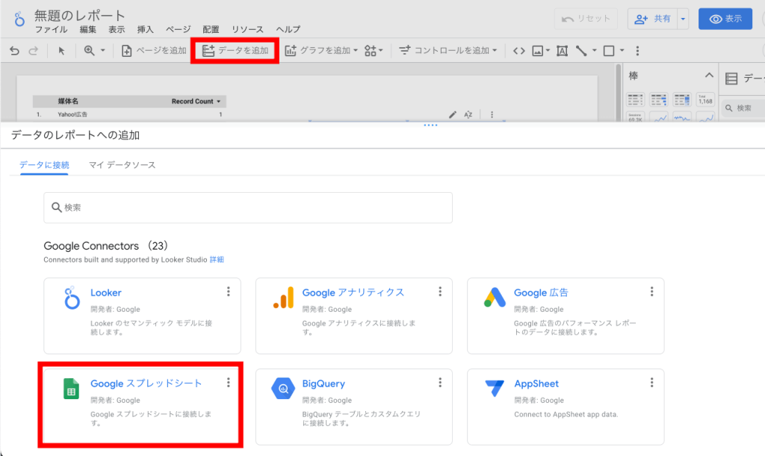Switch to マイ データソース tab
This screenshot has height=456, width=765.
(x=122, y=165)
